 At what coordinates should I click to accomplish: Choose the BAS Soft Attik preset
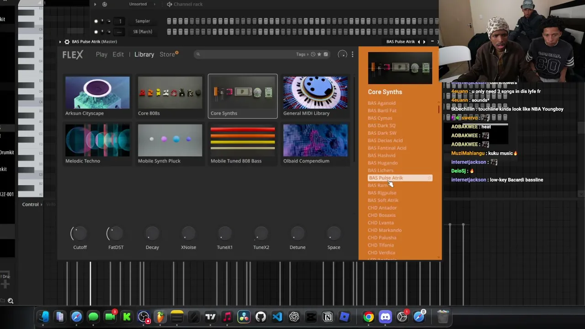pyautogui.click(x=383, y=200)
